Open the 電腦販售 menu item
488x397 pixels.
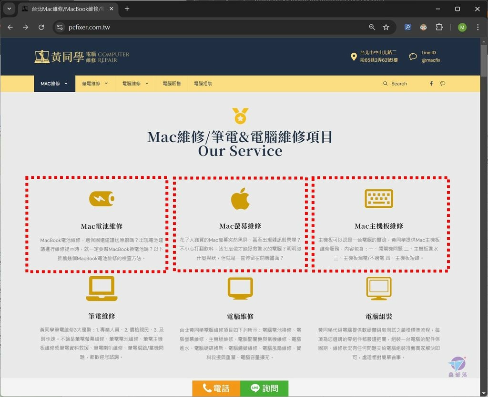pos(172,84)
